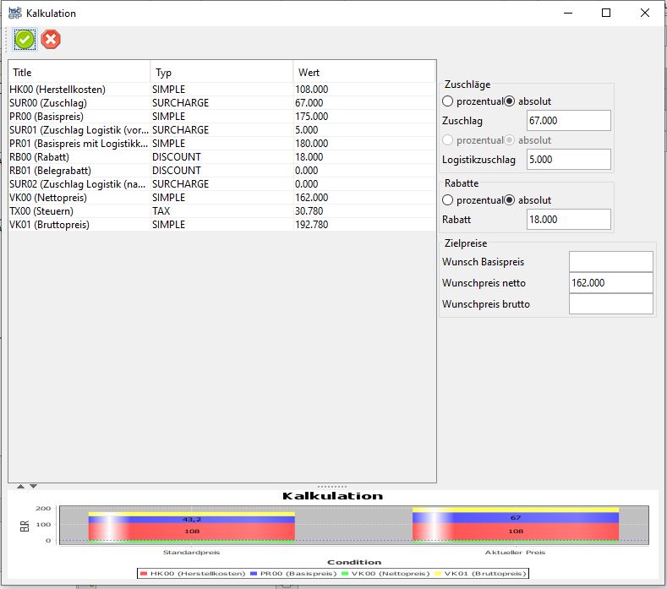Click the green checkmark confirm icon
This screenshot has height=589, width=667.
point(25,39)
